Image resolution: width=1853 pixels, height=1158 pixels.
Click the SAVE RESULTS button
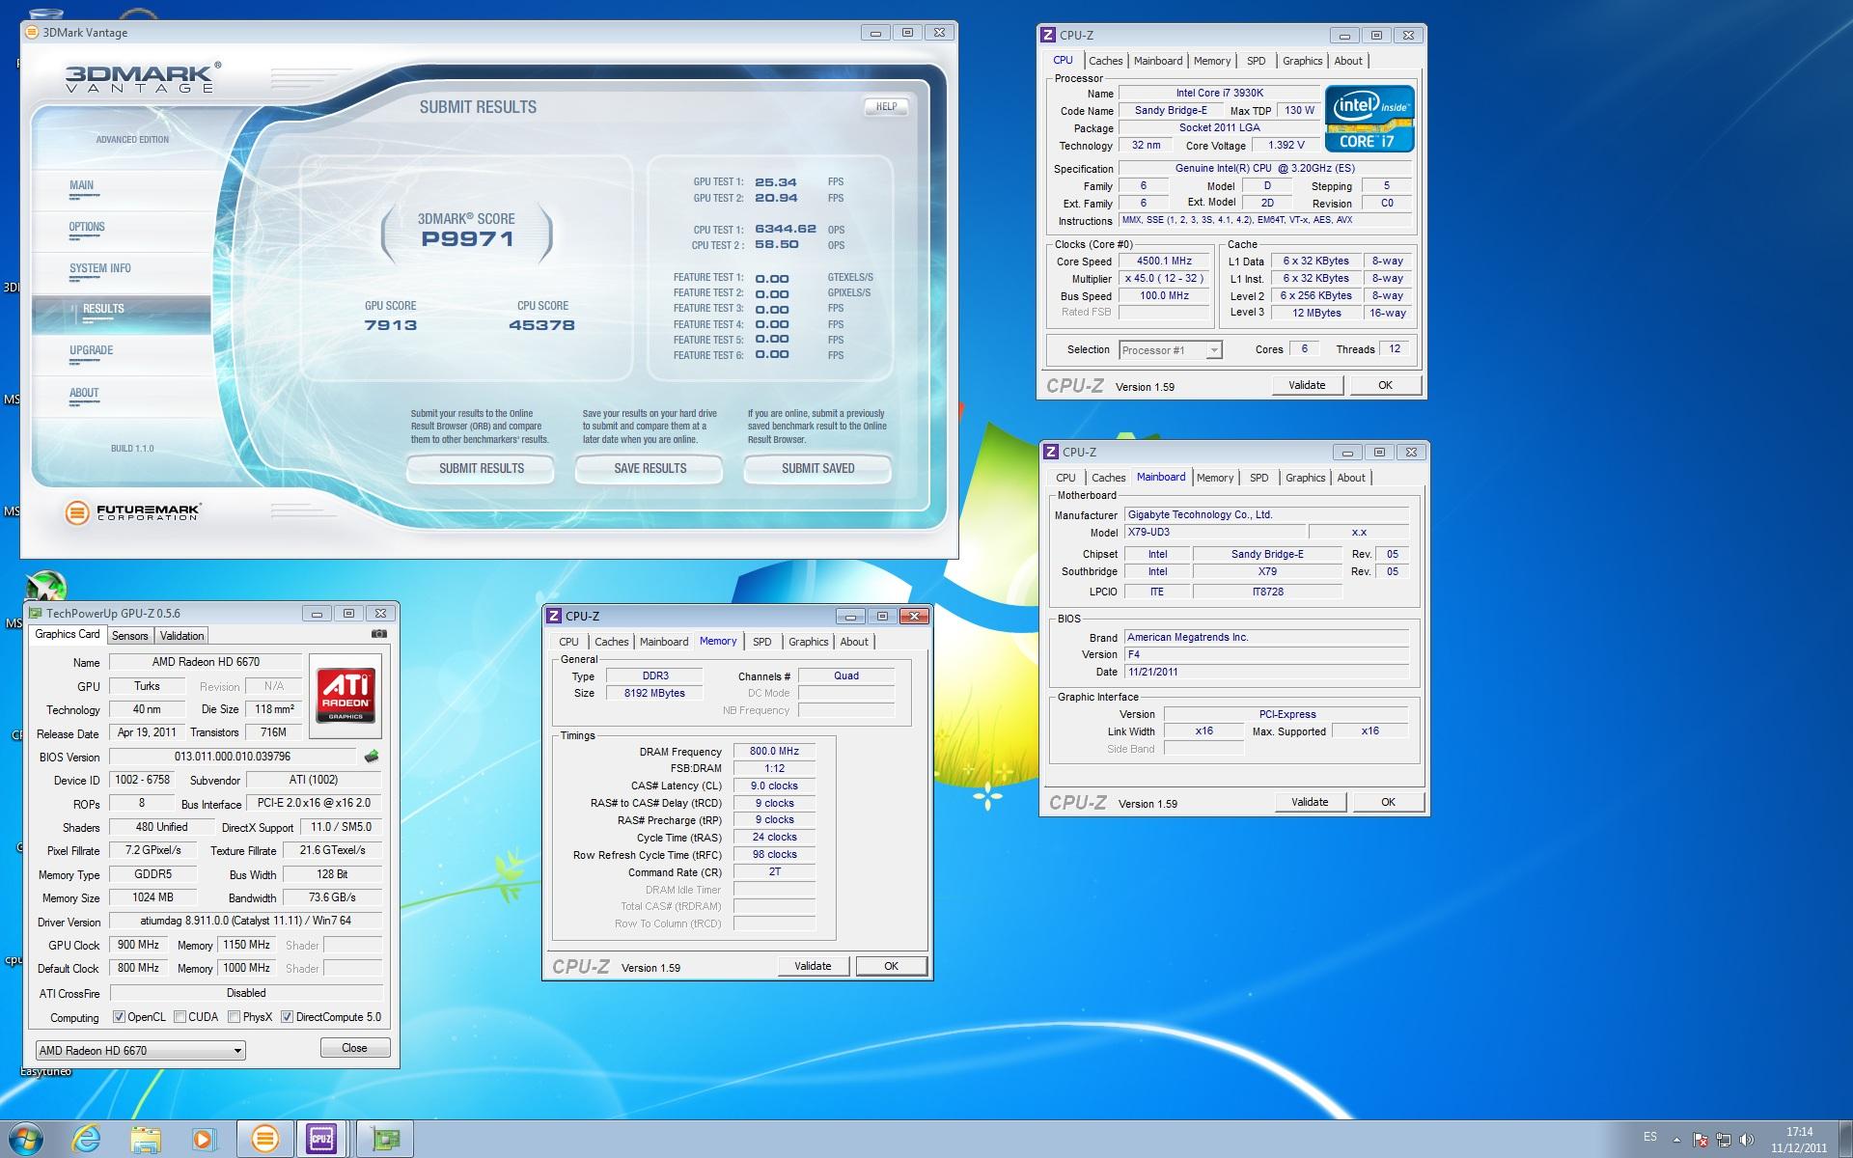coord(650,469)
